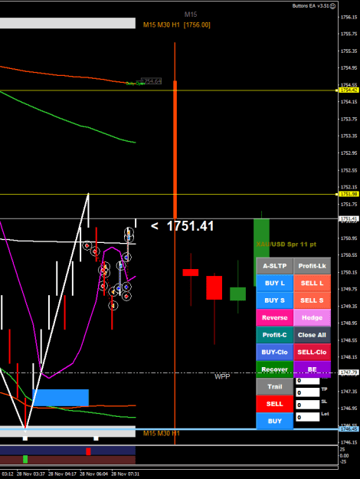Click the bottom 'M15 M30 H1' orange label
360x479 pixels.
click(x=161, y=434)
